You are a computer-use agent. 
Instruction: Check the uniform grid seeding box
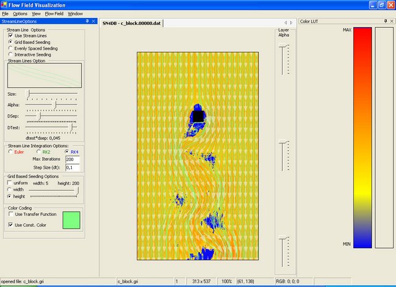pyautogui.click(x=10, y=183)
